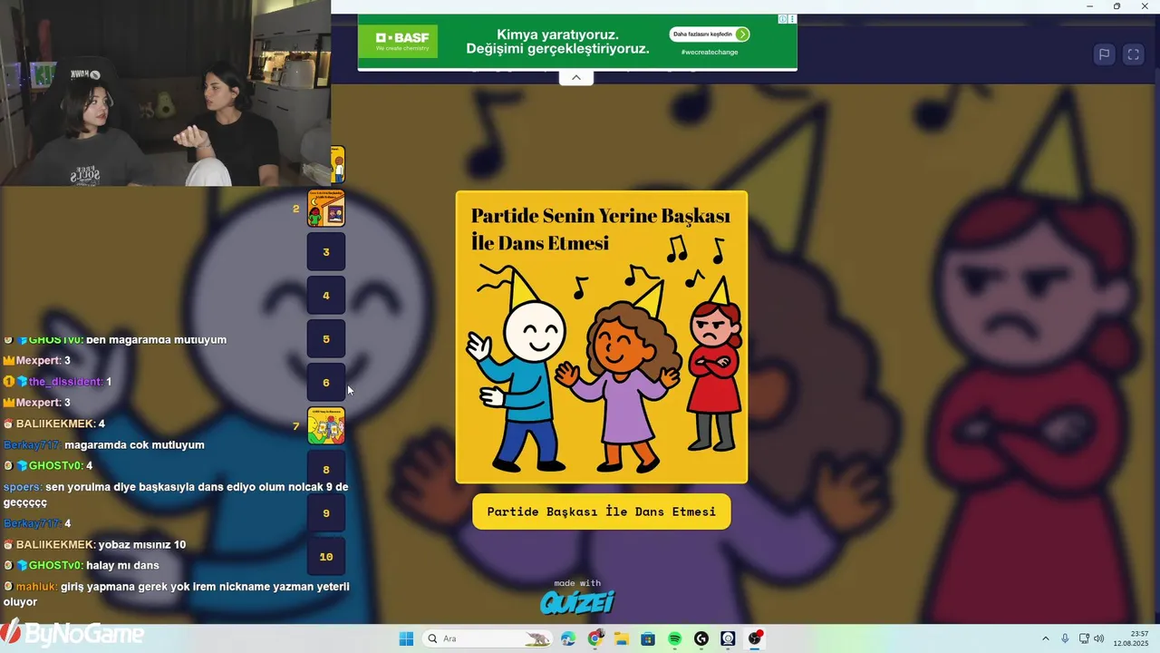Viewport: 1160px width, 653px height.
Task: Click 'Daha fazlasını keşfedin' ad button
Action: [x=710, y=34]
